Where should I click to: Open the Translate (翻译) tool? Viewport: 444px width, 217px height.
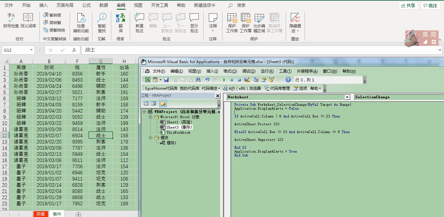(x=120, y=22)
